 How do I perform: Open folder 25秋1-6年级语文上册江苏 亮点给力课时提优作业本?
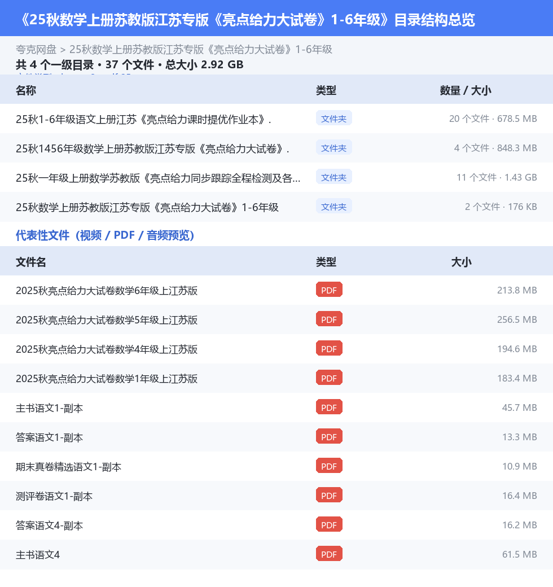pos(143,120)
